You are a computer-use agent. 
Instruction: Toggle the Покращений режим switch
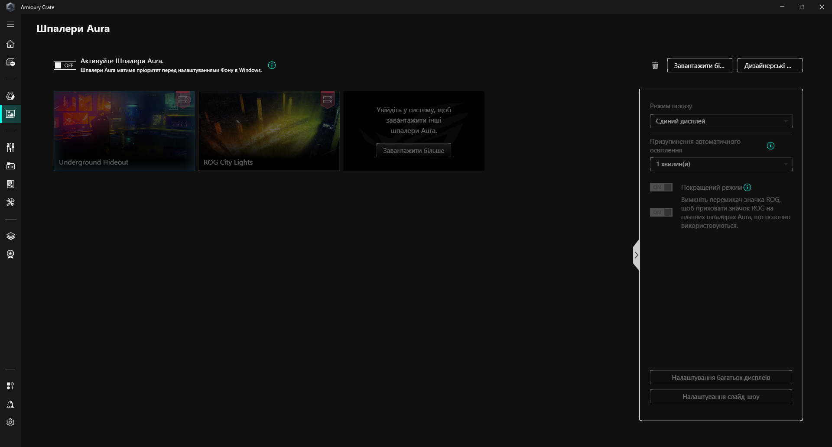(x=661, y=187)
